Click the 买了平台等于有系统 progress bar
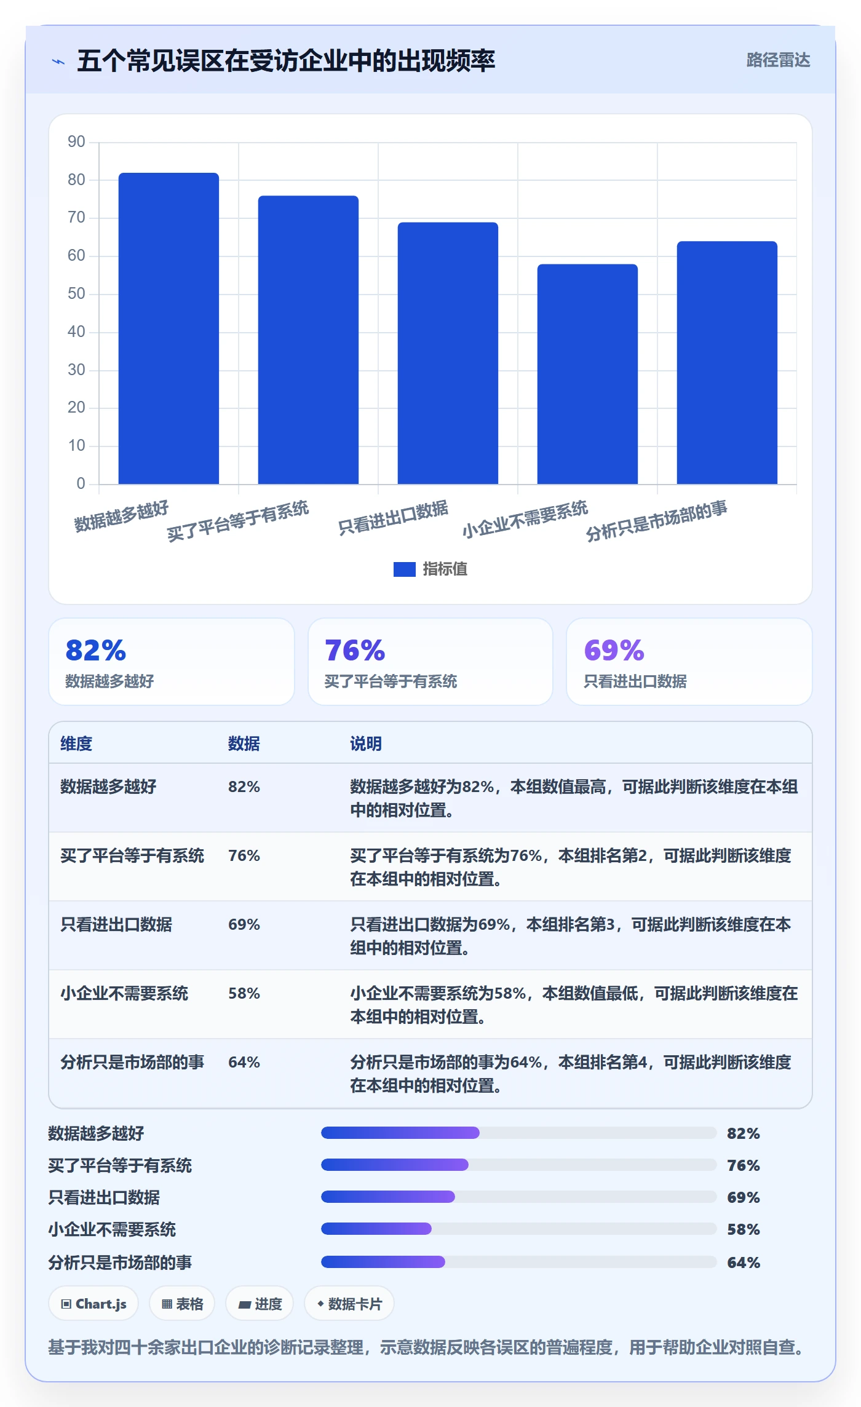 [519, 1165]
